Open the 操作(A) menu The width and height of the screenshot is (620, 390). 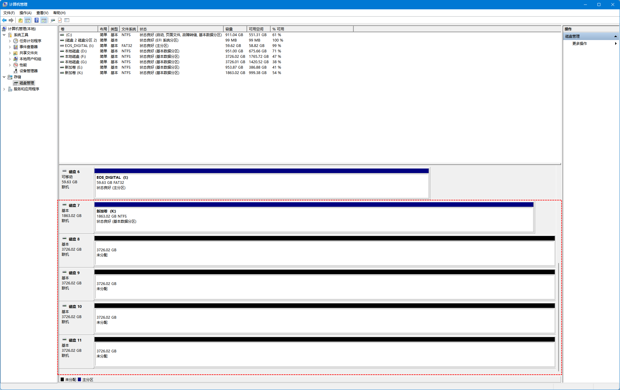tap(25, 13)
